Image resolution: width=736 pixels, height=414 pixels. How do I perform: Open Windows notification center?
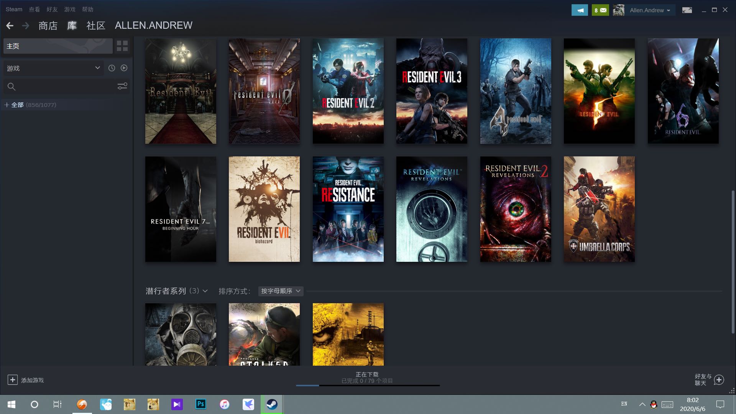[x=720, y=404]
